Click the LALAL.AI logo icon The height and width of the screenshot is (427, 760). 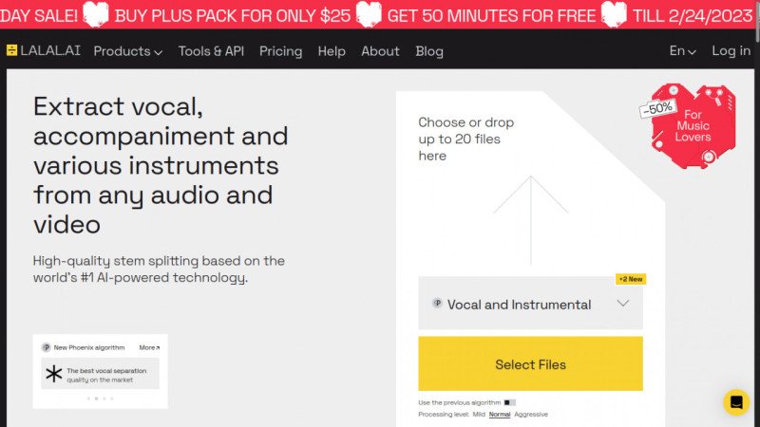click(11, 51)
